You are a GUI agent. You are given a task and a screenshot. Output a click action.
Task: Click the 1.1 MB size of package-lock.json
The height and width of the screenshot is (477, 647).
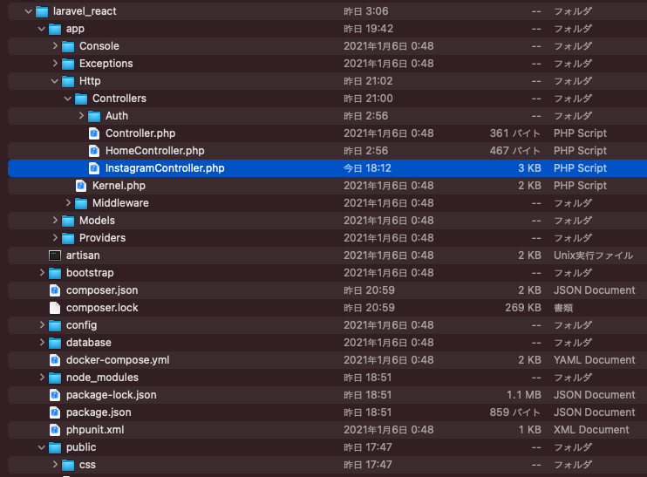[x=524, y=395]
